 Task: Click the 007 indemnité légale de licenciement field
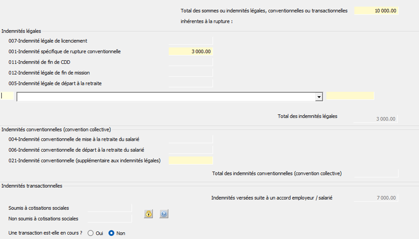191,41
